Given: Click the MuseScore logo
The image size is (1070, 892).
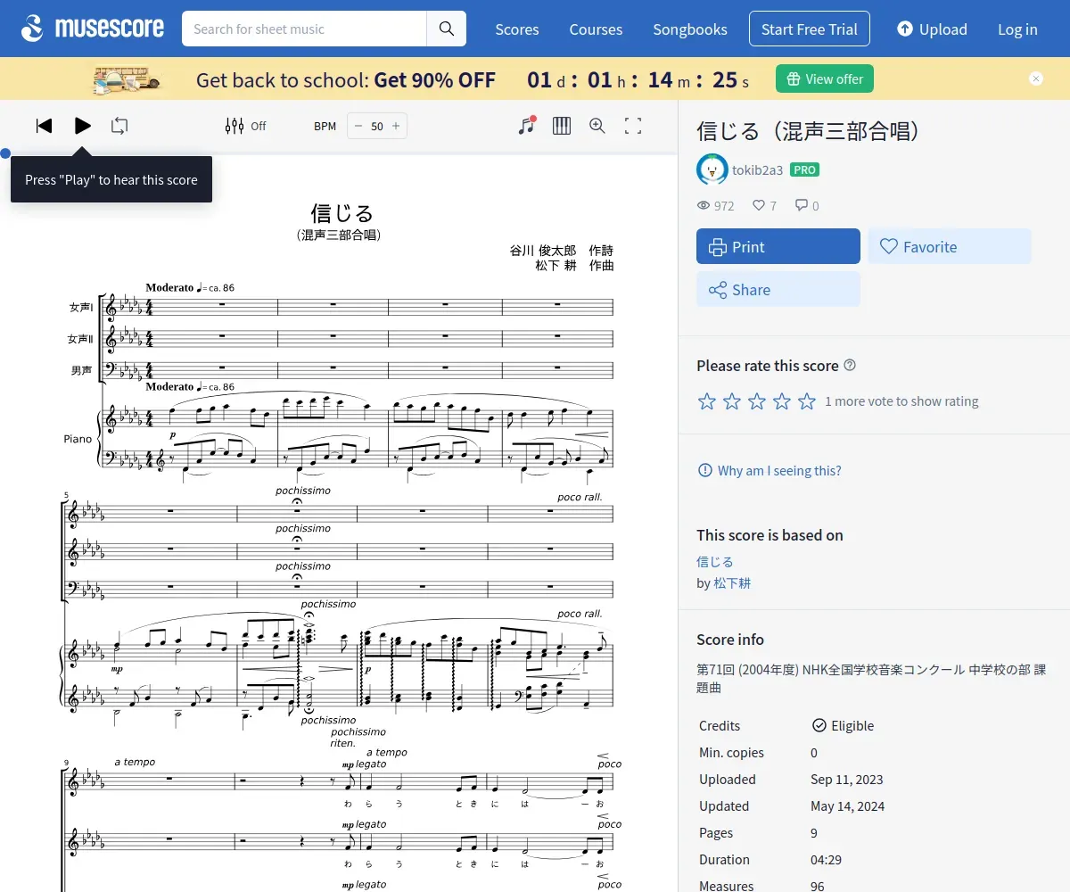Looking at the screenshot, I should click(93, 29).
